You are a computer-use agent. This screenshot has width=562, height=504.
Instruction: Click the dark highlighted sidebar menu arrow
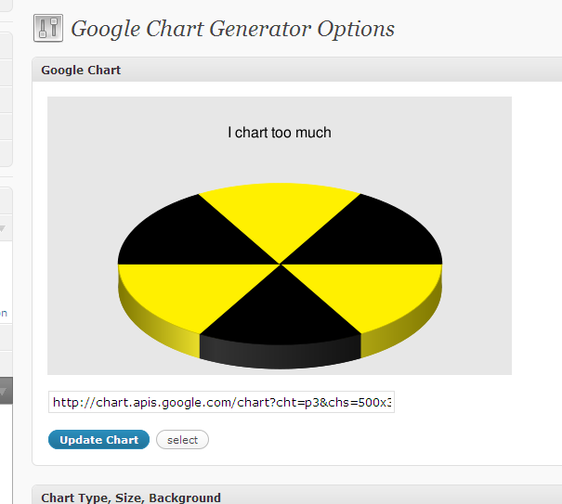pos(3,393)
